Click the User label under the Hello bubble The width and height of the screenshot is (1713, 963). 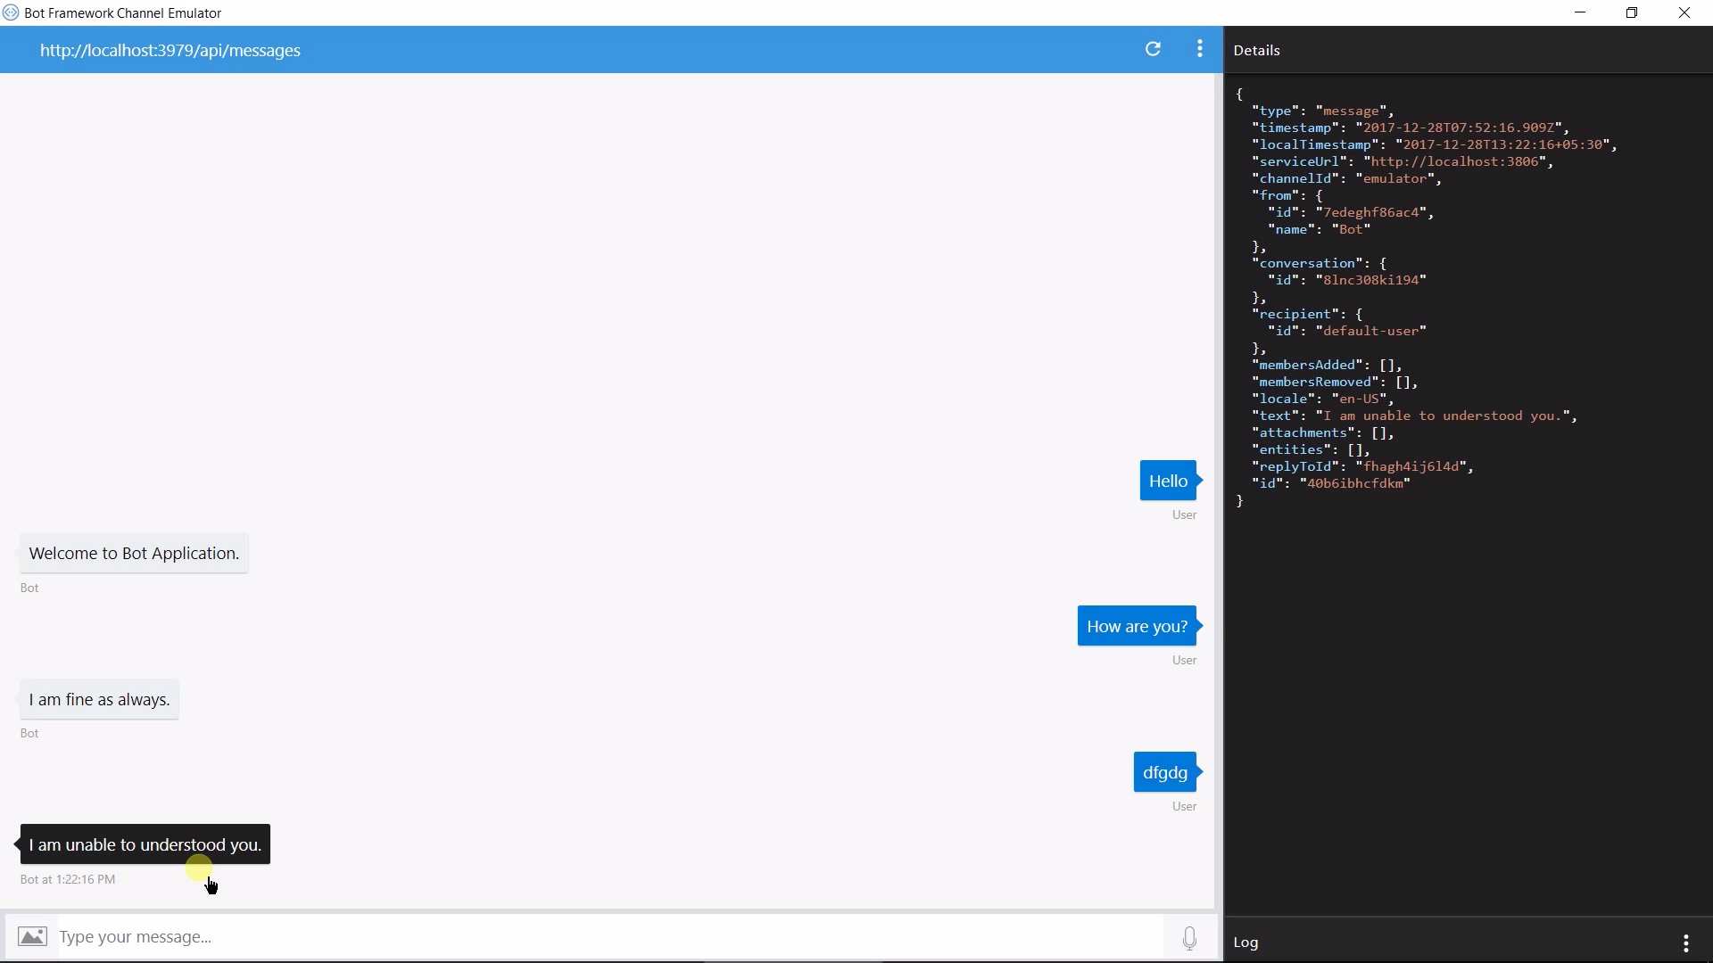tap(1183, 514)
